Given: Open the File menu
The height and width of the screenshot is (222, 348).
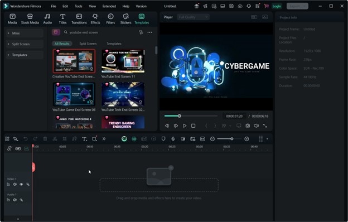Looking at the screenshot, I should click(54, 6).
